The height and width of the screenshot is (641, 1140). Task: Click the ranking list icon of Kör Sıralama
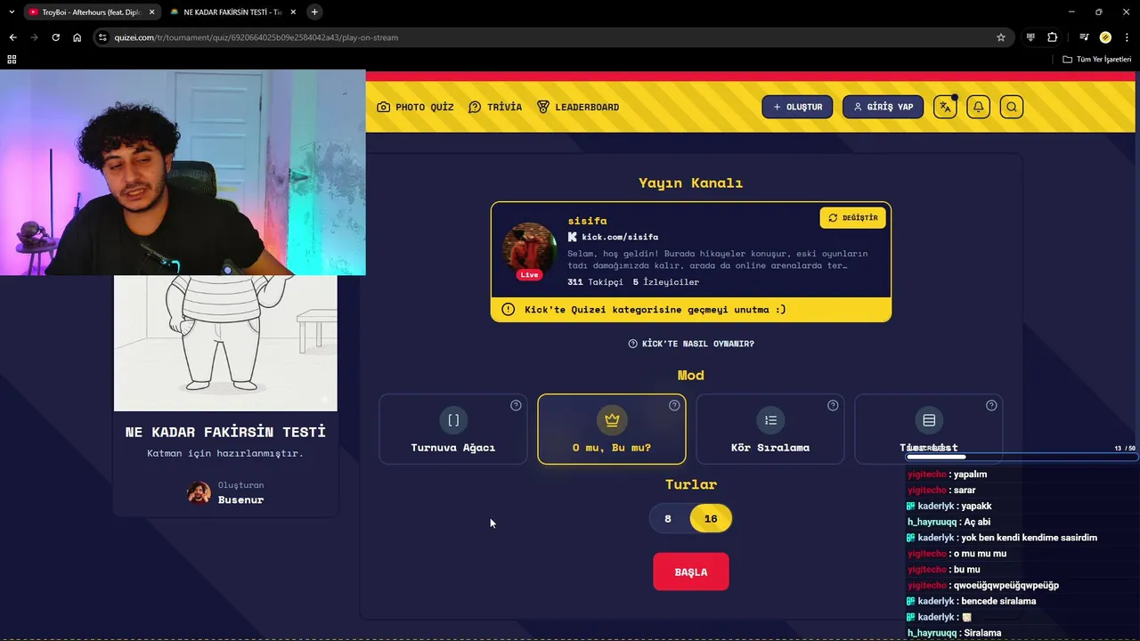[x=770, y=420]
